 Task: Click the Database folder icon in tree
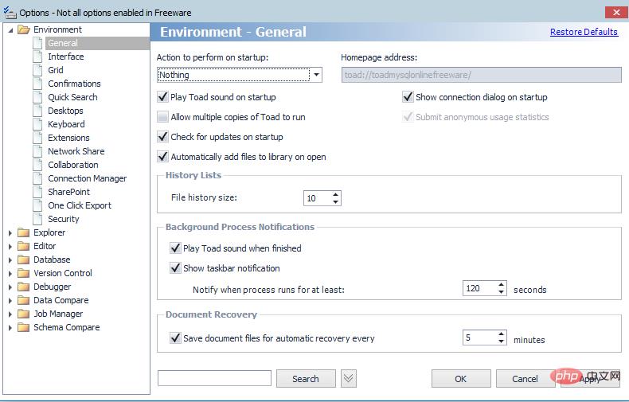tap(23, 260)
